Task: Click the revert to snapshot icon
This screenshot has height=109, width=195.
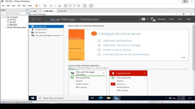Action: pos(55,6)
